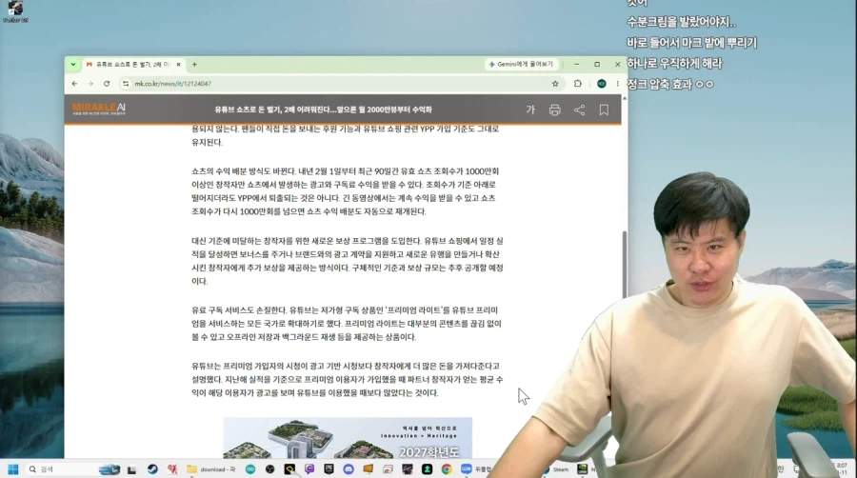Bookmark this page with the star icon
This screenshot has height=478, width=857.
pos(555,84)
